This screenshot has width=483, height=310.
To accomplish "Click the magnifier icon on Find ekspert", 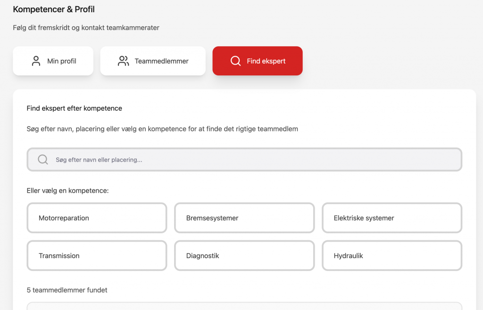I will (235, 61).
